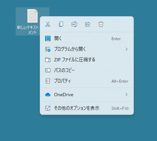
Task: Click the Delete trash can icon
Action: [101, 24]
